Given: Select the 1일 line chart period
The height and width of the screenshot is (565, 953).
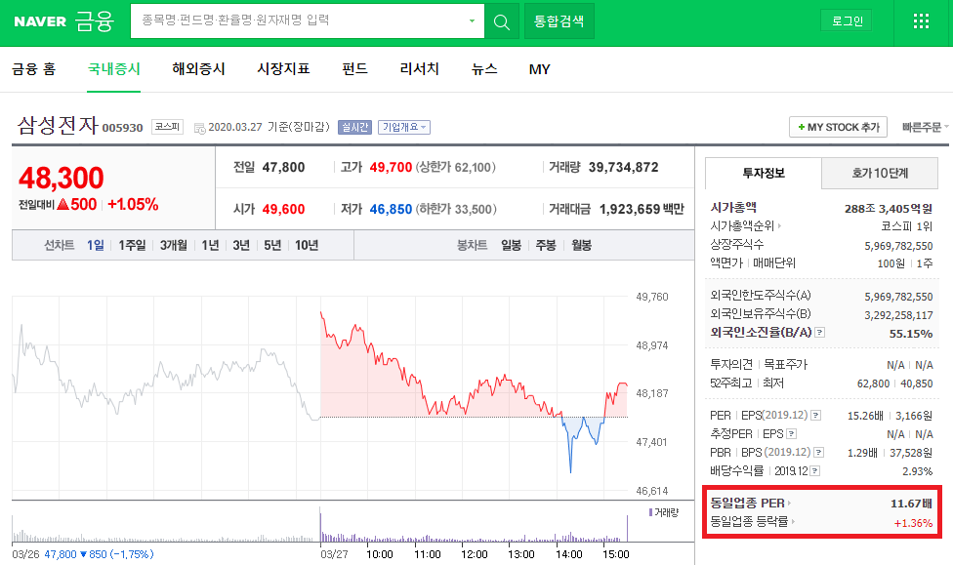Looking at the screenshot, I should tap(96, 246).
